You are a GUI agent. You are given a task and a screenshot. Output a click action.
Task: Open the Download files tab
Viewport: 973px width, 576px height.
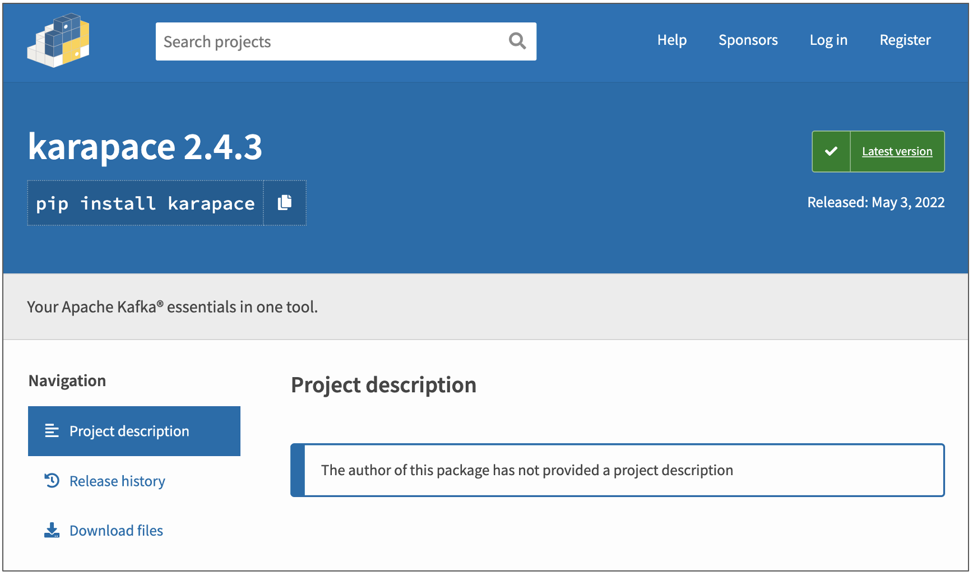[x=116, y=531]
